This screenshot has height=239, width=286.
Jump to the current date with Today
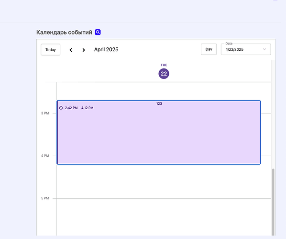tap(51, 49)
